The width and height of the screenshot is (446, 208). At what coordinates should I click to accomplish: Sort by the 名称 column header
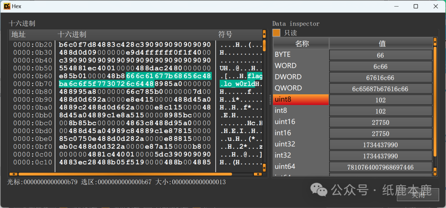(x=302, y=43)
